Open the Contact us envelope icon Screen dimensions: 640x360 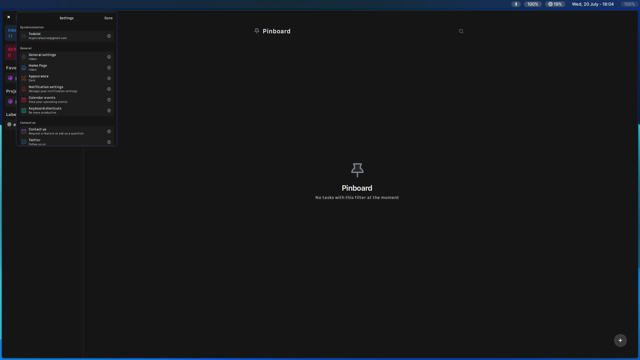[24, 131]
